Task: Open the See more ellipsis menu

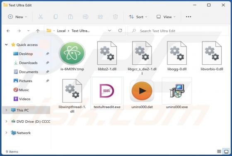Action: (x=188, y=17)
